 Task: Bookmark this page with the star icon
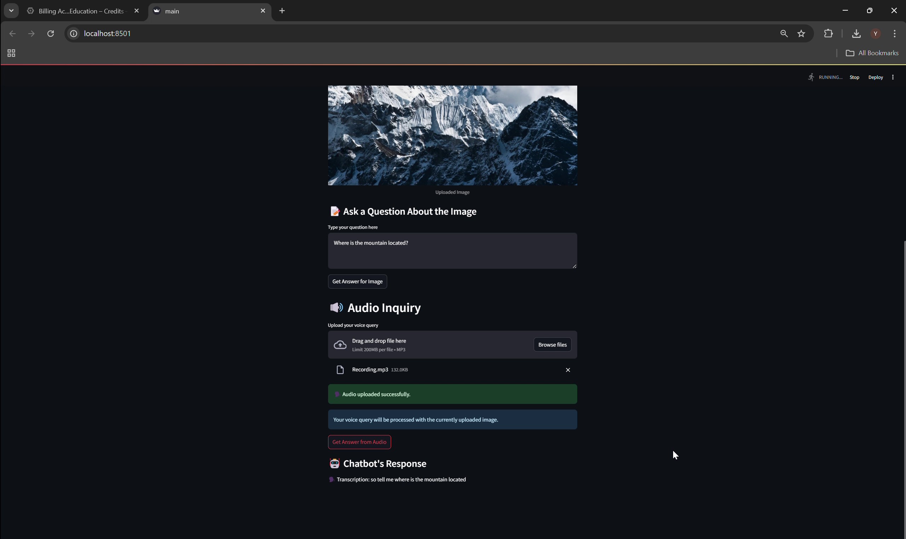point(801,33)
